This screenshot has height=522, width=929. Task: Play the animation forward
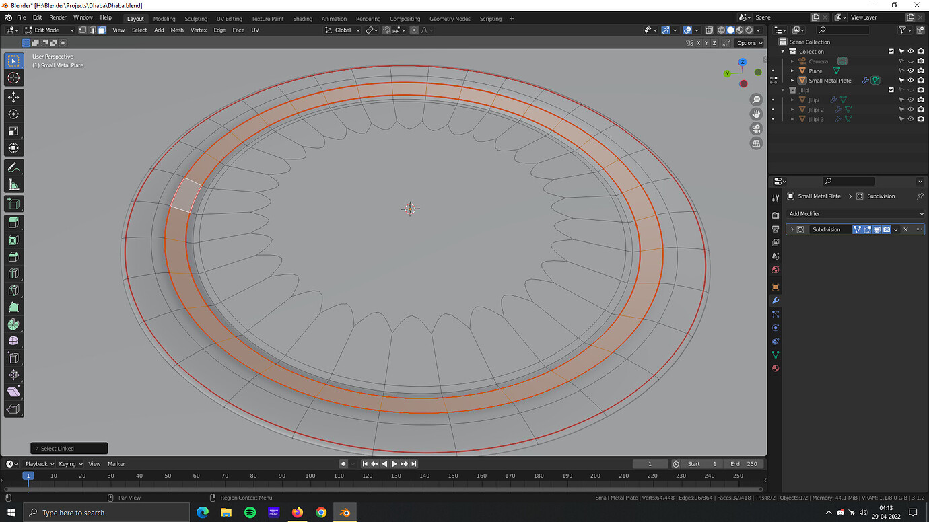[x=394, y=464]
